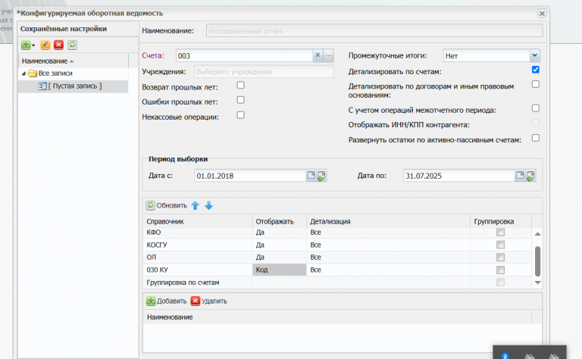This screenshot has width=582, height=359.
Task: Open account selection ellipsis button
Action: (x=328, y=55)
